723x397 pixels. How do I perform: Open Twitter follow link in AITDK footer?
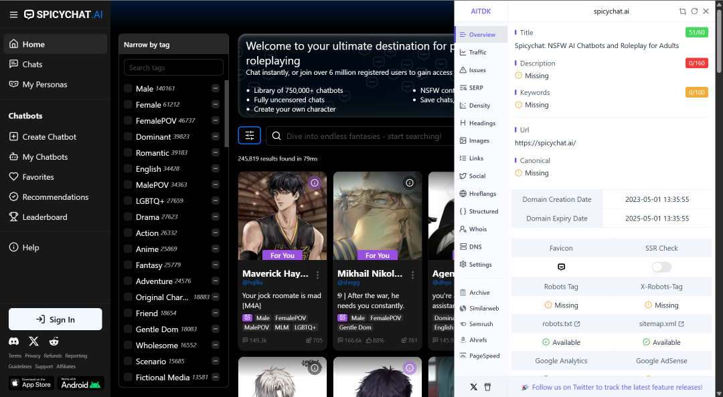click(612, 388)
